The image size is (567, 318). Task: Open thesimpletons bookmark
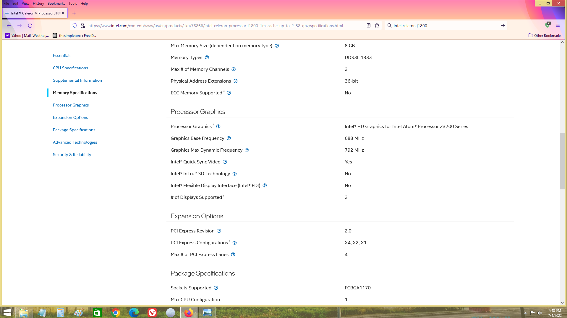74,36
